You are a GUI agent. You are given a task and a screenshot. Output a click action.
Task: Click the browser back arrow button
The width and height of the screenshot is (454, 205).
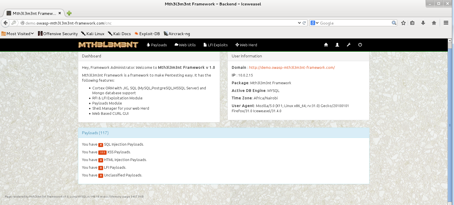[x=5, y=23]
